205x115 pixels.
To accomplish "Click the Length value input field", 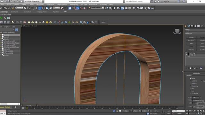I will [x=196, y=97].
